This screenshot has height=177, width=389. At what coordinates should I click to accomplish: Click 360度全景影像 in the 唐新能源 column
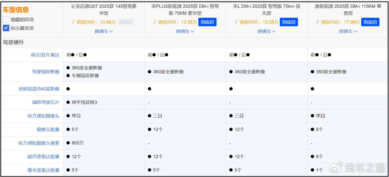(x=331, y=72)
